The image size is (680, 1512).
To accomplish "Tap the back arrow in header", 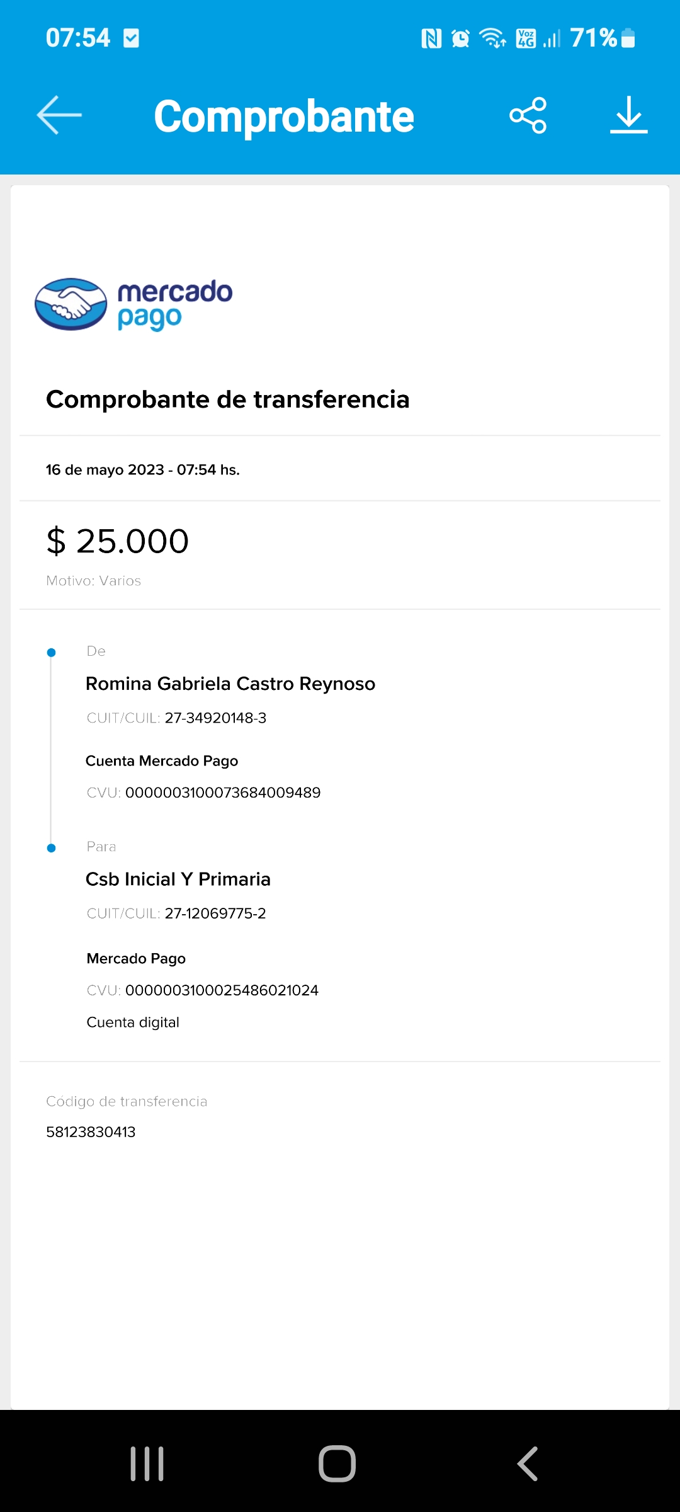I will (x=59, y=115).
